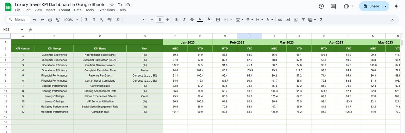
Task: Insert a chart
Action: tap(296, 20)
